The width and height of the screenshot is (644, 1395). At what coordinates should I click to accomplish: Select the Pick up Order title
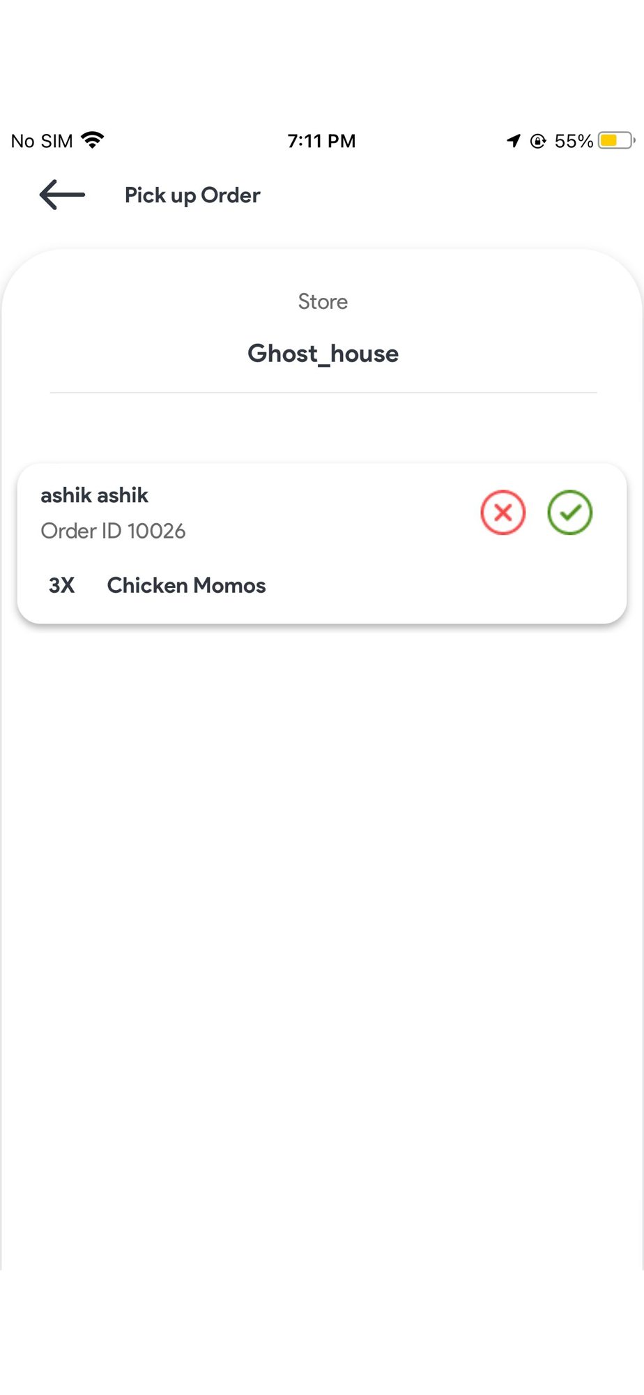point(192,195)
